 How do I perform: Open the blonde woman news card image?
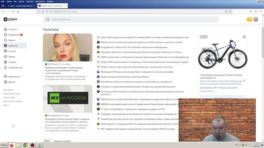click(x=68, y=48)
